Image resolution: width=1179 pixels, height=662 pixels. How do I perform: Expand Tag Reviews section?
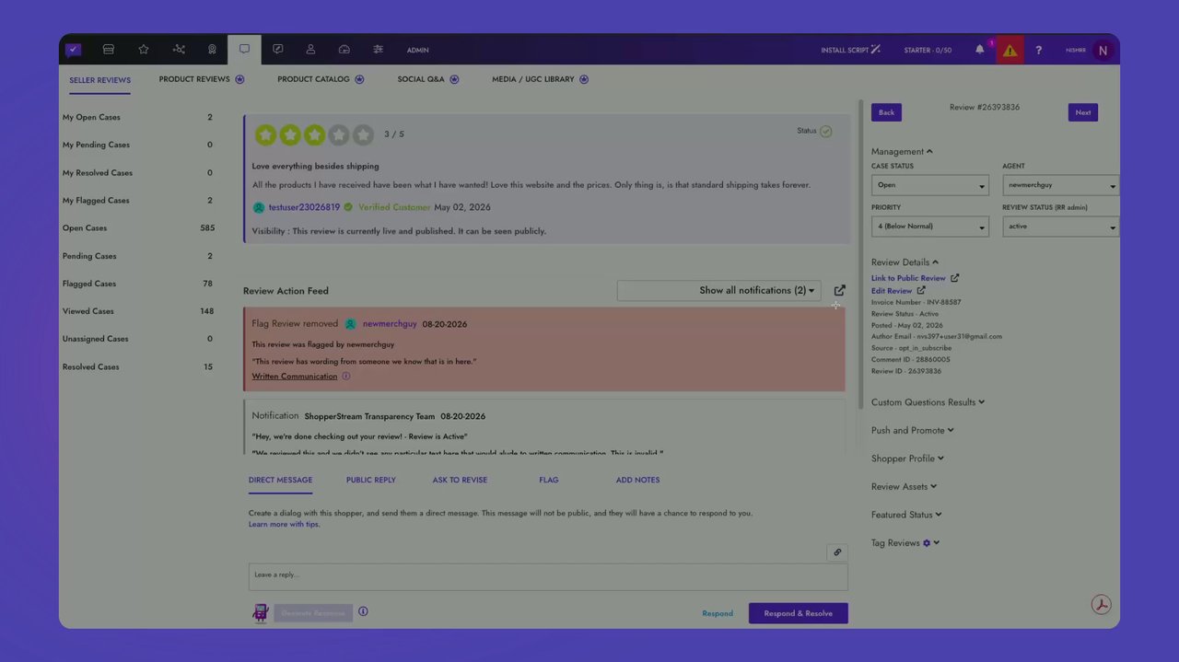[x=905, y=543]
